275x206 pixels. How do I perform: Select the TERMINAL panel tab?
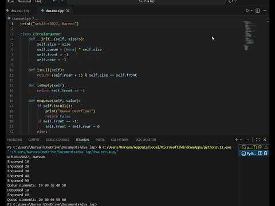[82, 140]
